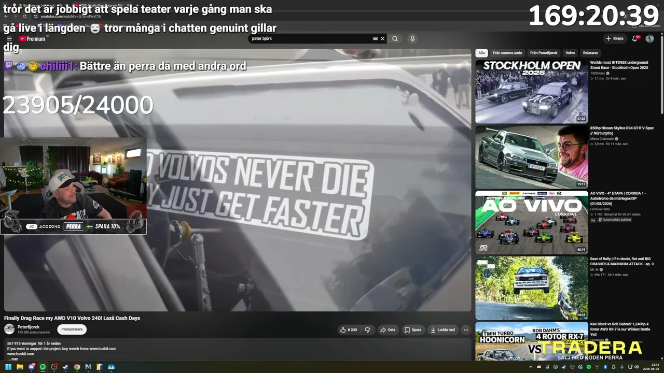The height and width of the screenshot is (373, 664).
Task: Open 'Best of Rally' video title
Action: point(622,261)
